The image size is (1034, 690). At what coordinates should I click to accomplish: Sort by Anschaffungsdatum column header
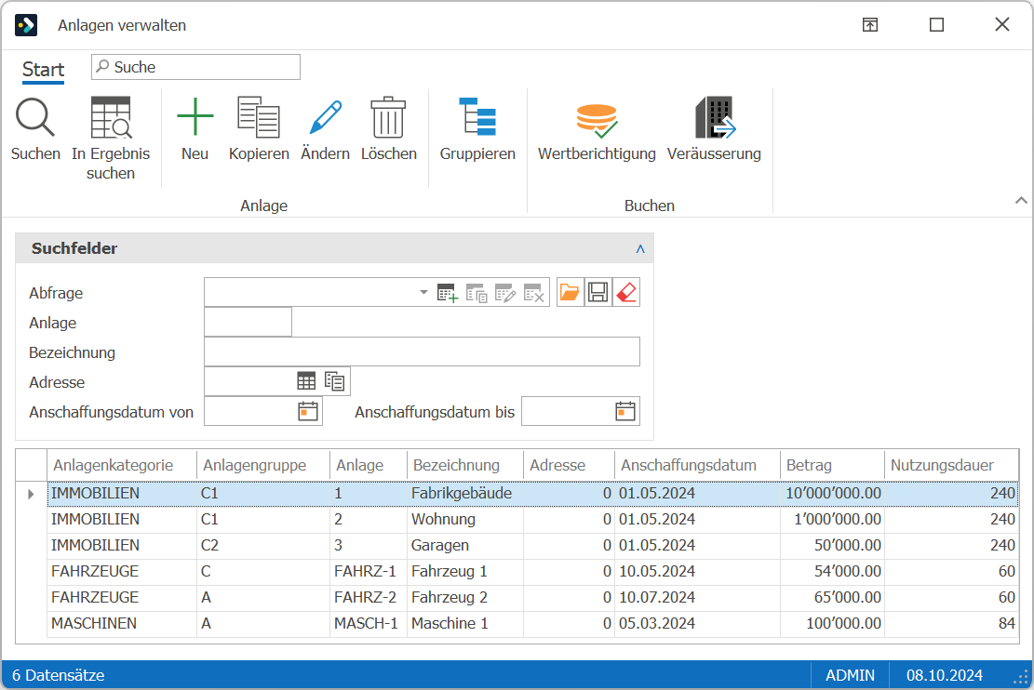pyautogui.click(x=698, y=465)
